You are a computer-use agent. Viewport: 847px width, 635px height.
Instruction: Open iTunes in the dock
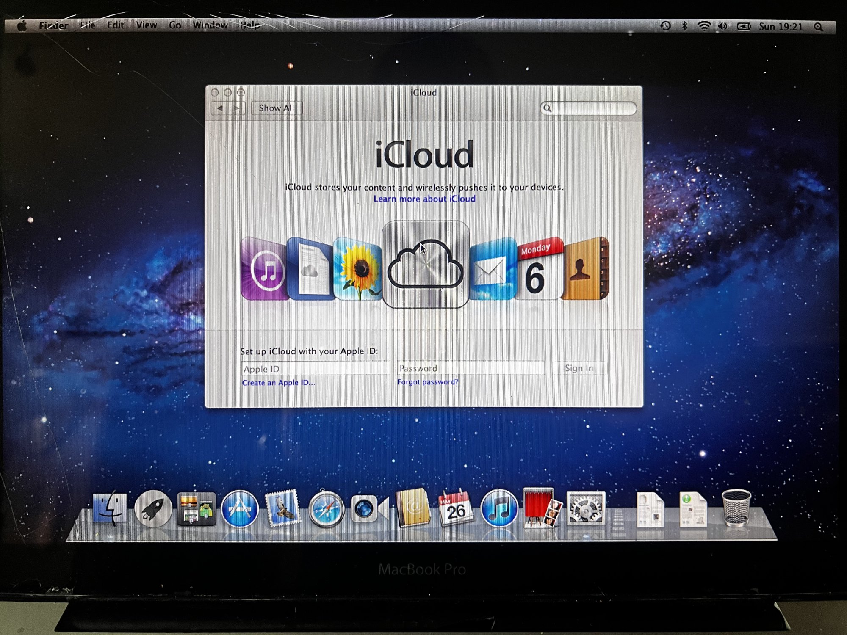coord(499,509)
